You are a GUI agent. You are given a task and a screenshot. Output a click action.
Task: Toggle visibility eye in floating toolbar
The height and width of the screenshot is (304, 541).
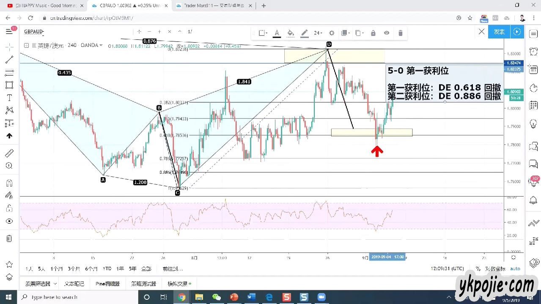387,33
